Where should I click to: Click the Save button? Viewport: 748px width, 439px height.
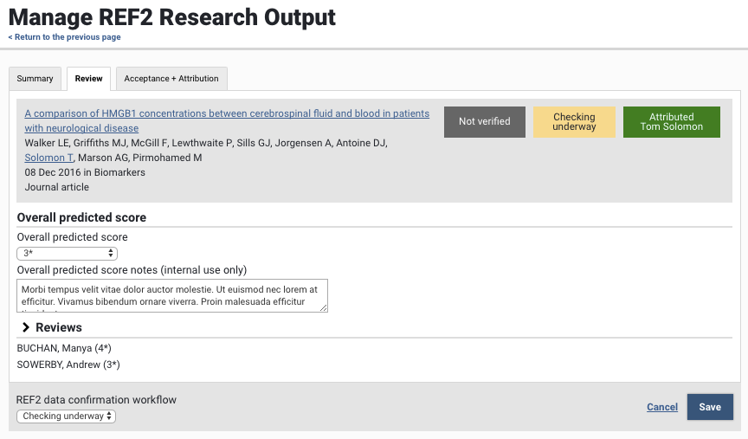coord(709,407)
